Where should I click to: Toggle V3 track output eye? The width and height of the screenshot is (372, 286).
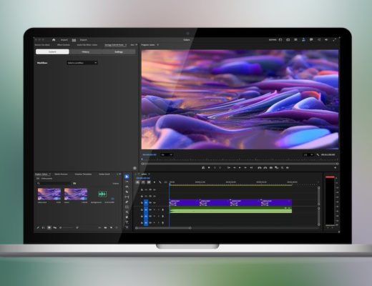pyautogui.click(x=155, y=189)
